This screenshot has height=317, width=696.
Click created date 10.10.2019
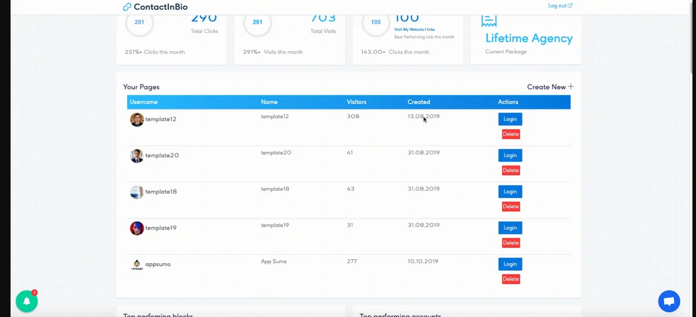click(424, 261)
